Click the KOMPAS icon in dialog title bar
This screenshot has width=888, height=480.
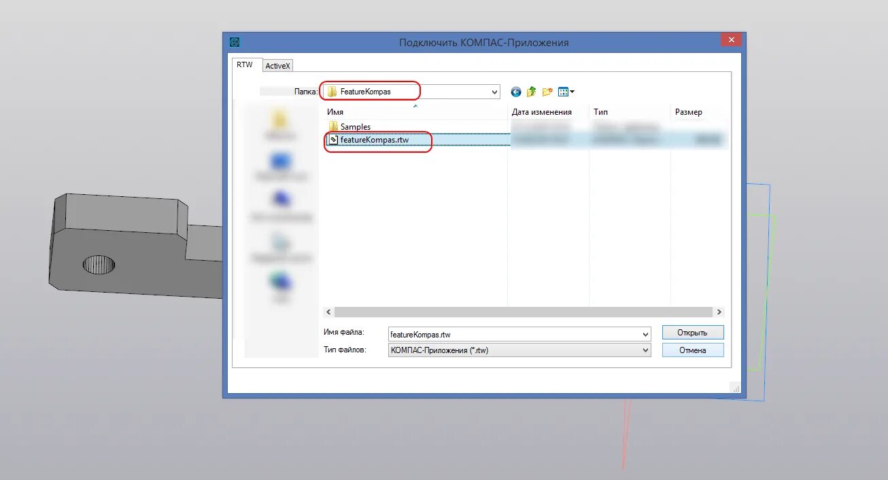(x=235, y=42)
